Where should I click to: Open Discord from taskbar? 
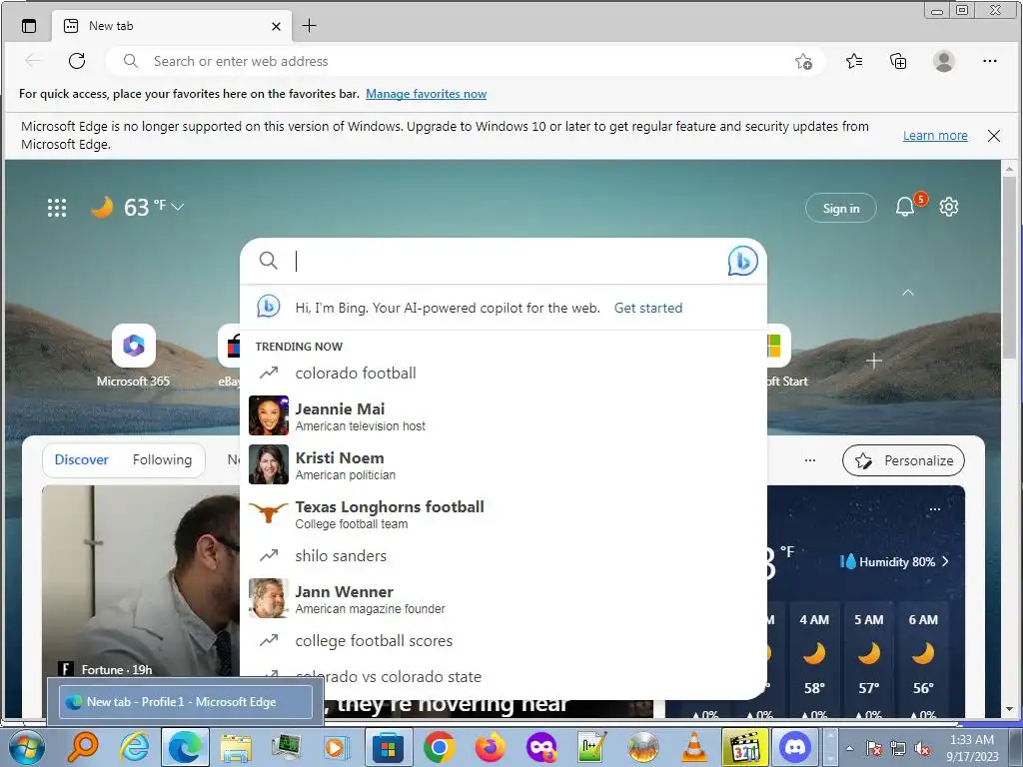(794, 747)
